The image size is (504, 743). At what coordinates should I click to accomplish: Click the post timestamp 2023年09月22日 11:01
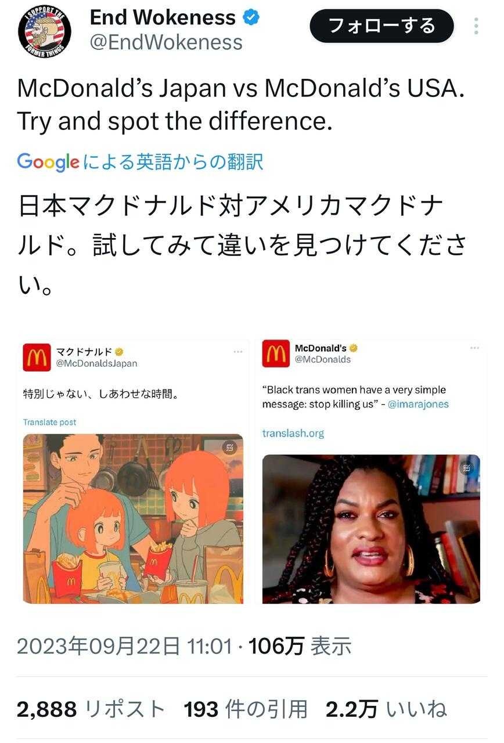124,645
